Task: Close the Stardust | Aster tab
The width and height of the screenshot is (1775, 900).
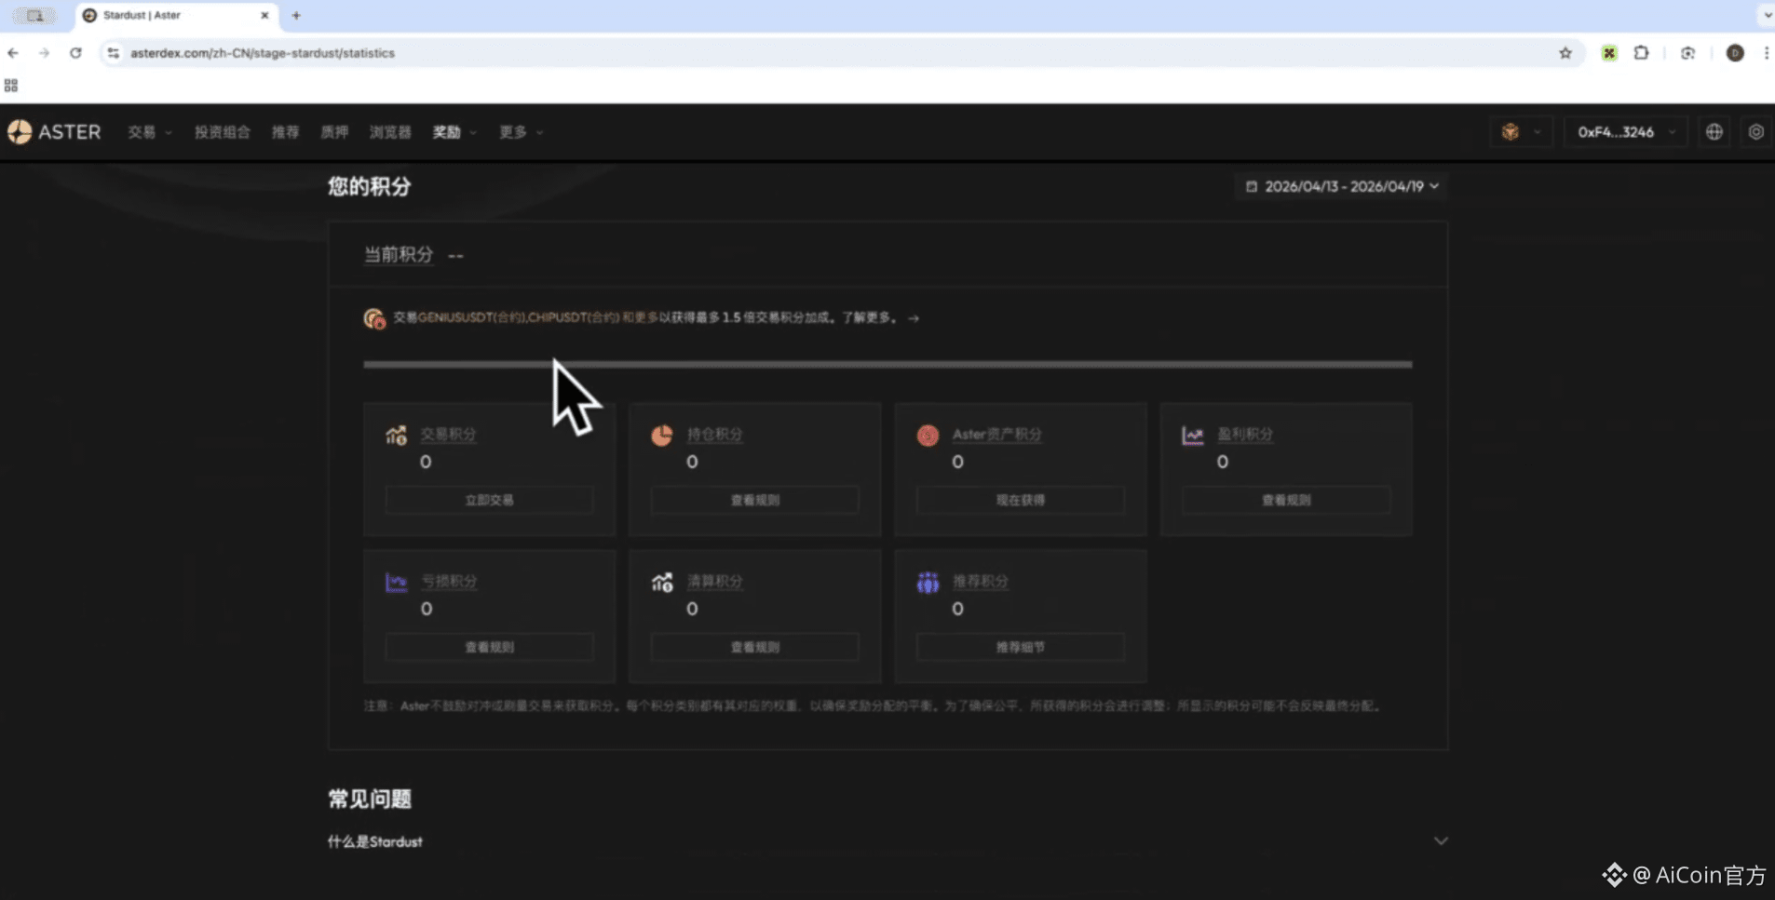Action: [264, 15]
